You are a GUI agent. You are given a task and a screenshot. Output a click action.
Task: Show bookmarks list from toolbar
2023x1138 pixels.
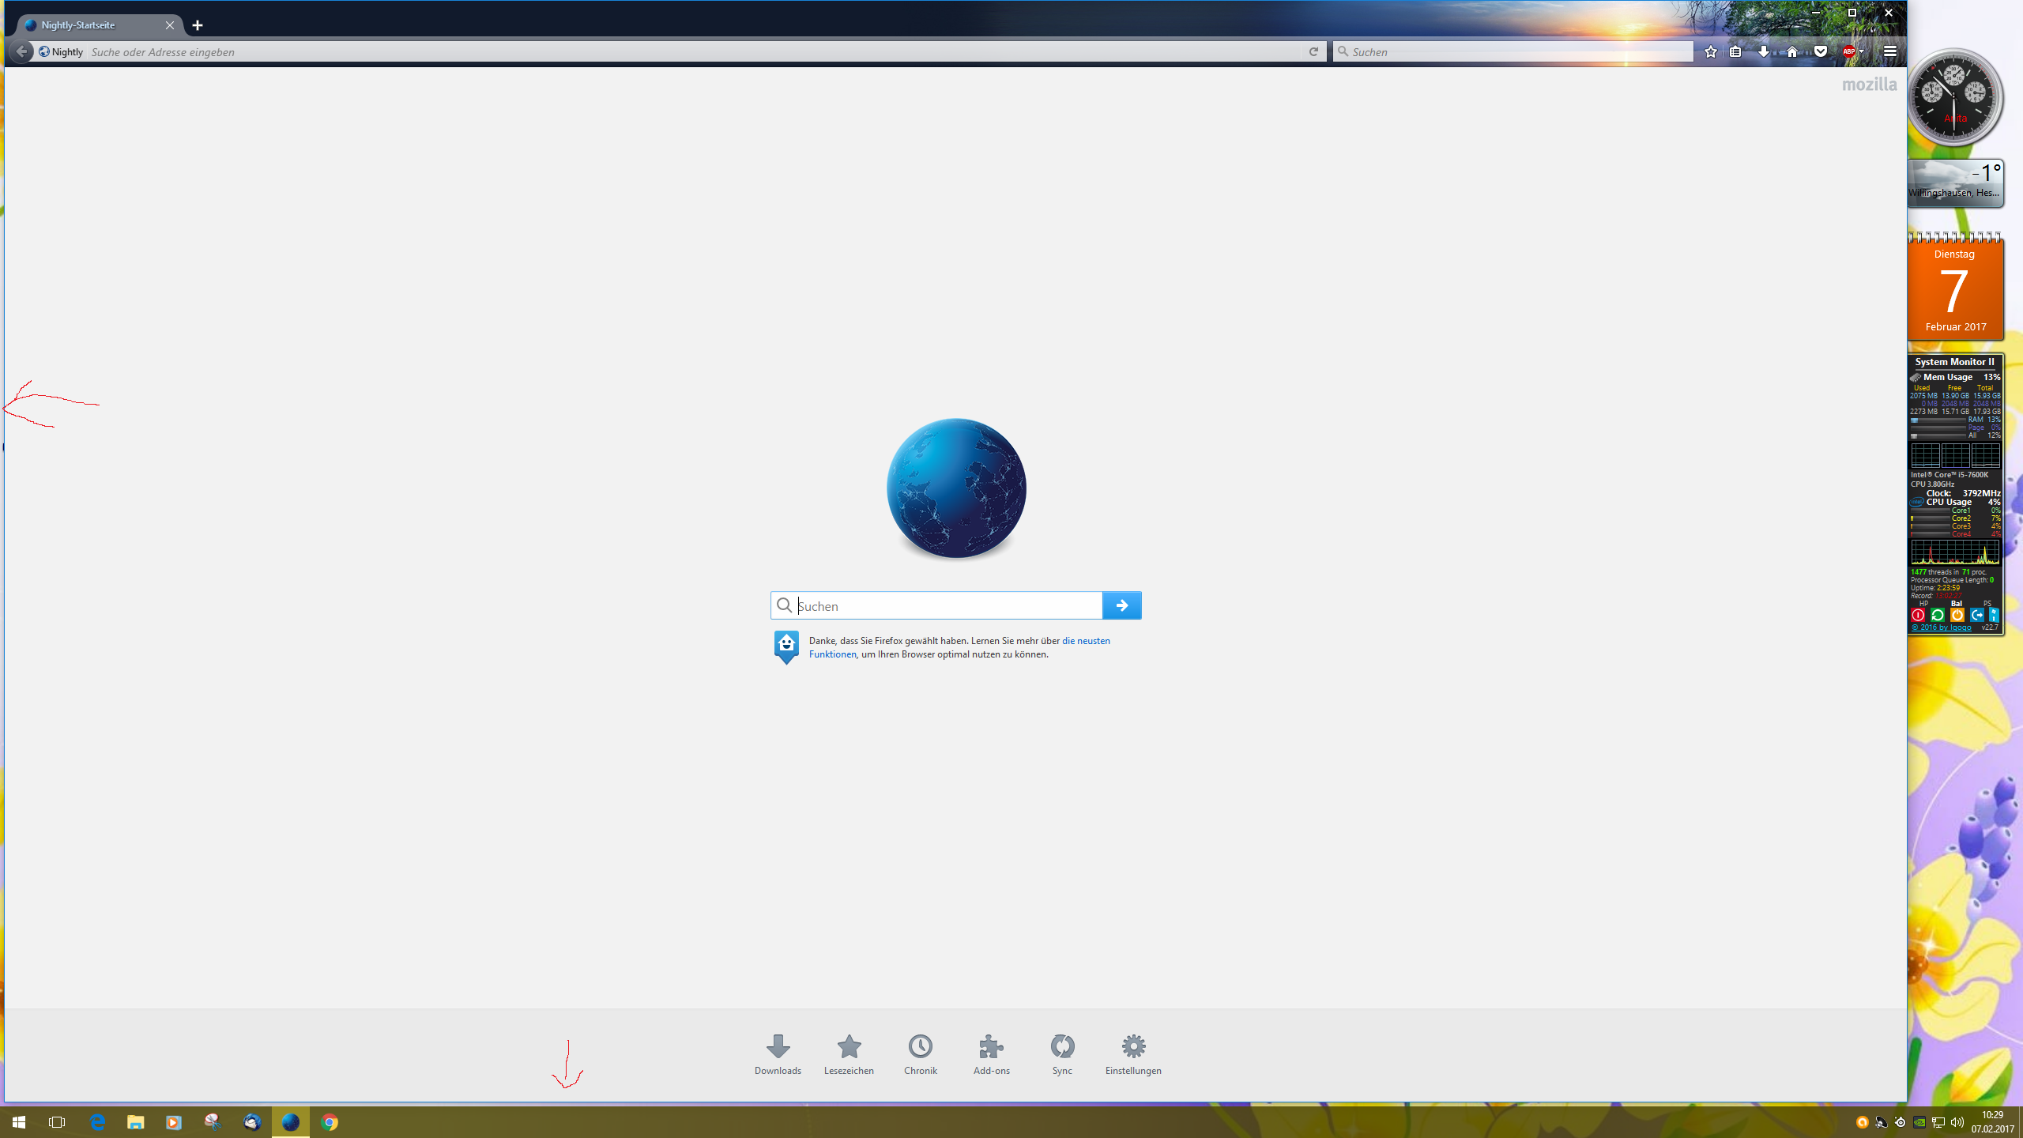pos(1736,52)
